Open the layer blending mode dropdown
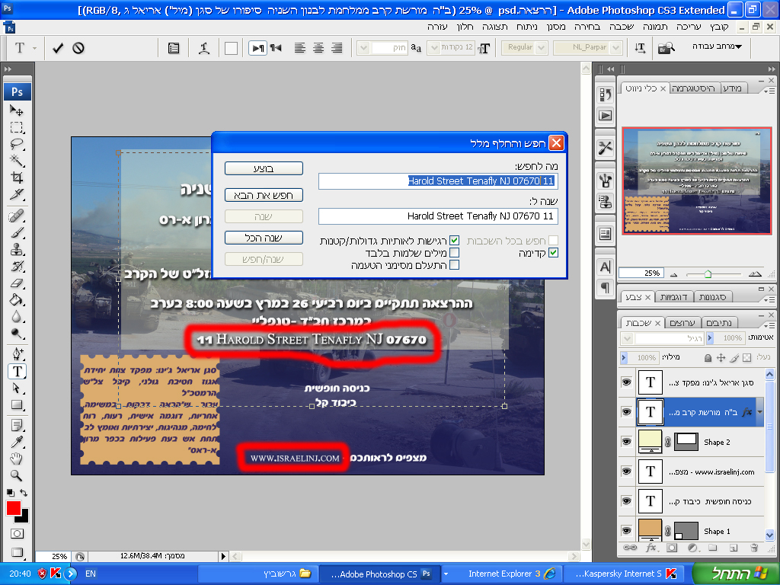 pos(627,339)
